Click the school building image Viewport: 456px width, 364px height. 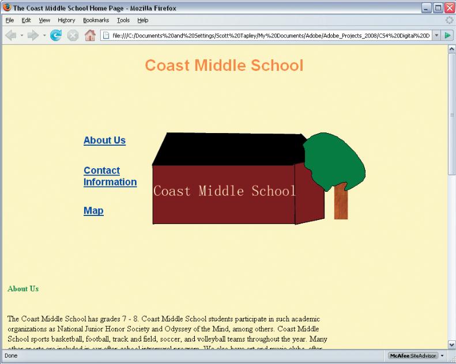click(x=259, y=179)
